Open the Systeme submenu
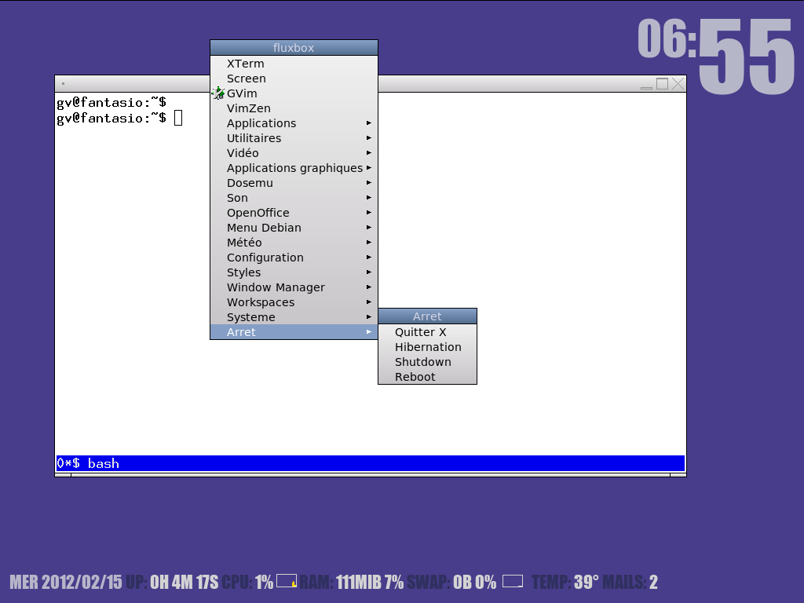 [x=294, y=316]
